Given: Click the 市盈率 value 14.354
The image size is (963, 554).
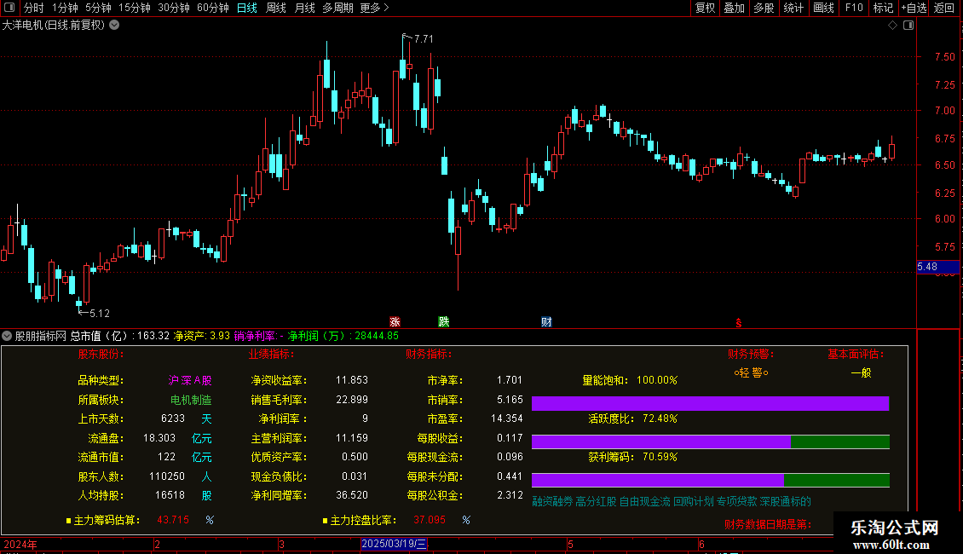Looking at the screenshot, I should pos(507,418).
